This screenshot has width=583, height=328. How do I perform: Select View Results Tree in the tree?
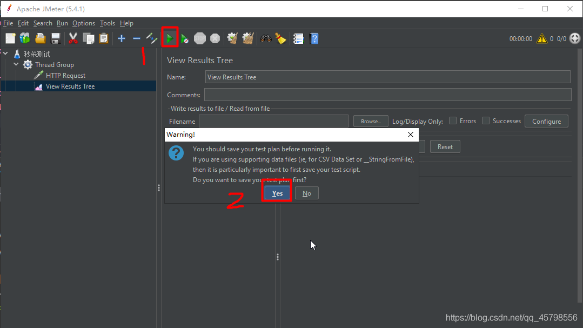pyautogui.click(x=70, y=86)
